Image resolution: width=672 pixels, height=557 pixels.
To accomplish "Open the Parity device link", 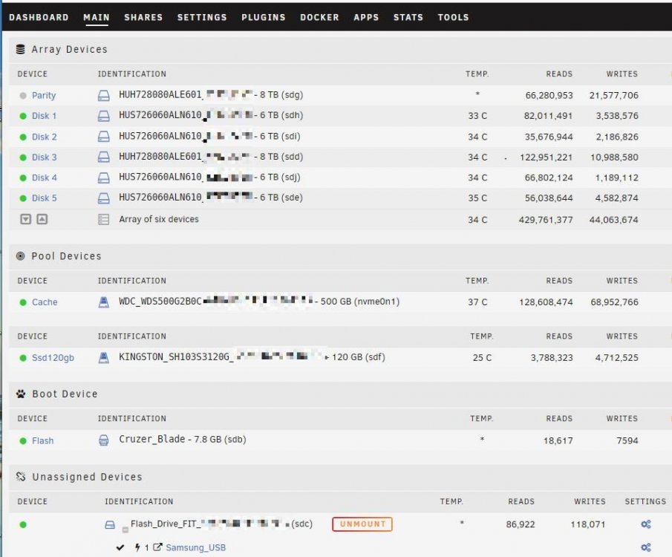I will (x=44, y=95).
